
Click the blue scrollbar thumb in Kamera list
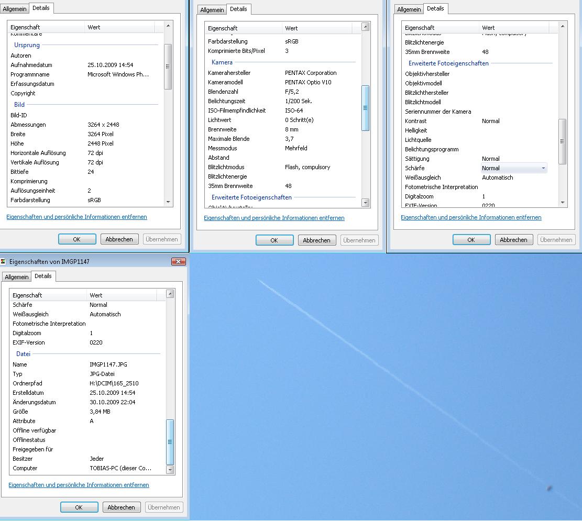tap(366, 108)
